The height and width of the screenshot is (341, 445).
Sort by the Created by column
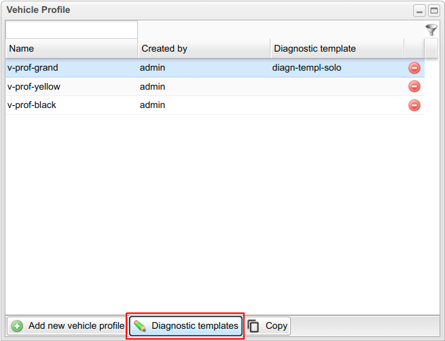click(203, 49)
